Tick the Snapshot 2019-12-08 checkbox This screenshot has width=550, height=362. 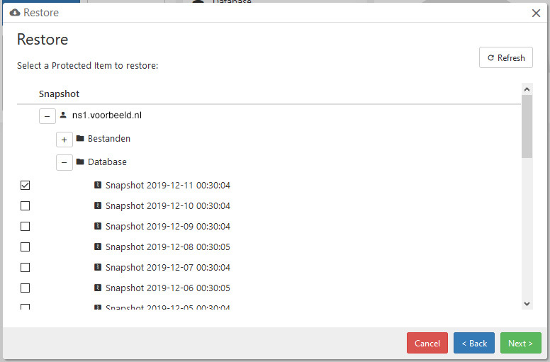point(26,247)
